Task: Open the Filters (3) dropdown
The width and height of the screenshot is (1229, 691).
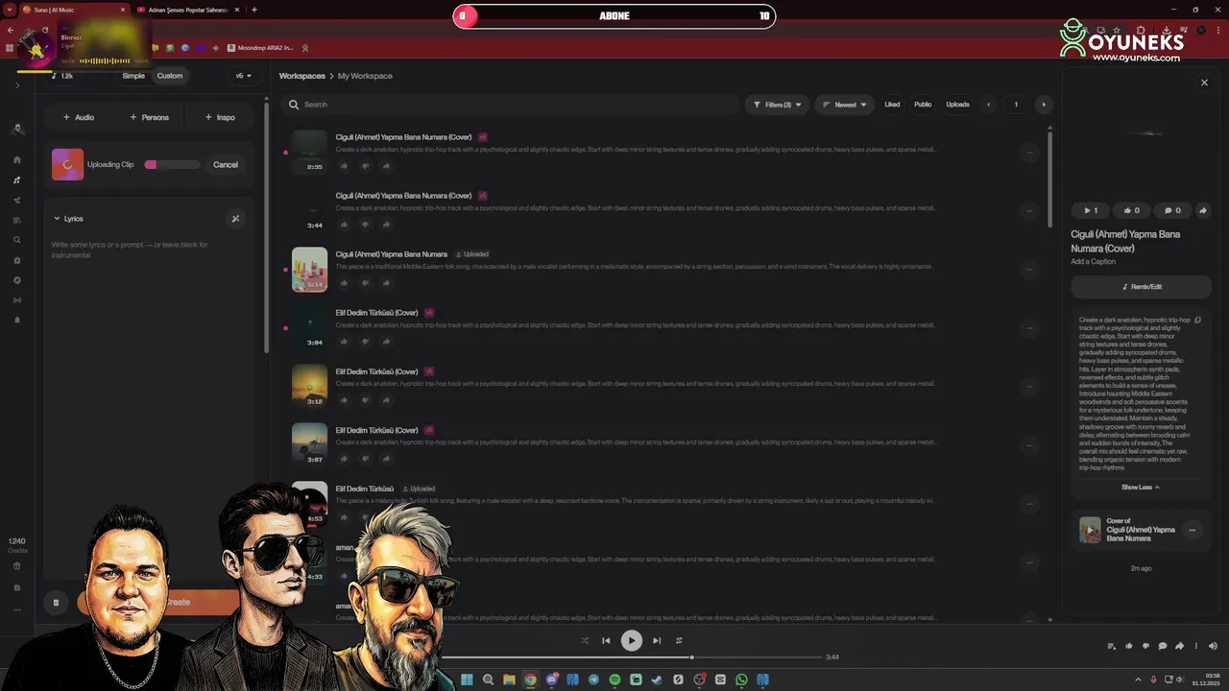Action: coord(777,105)
